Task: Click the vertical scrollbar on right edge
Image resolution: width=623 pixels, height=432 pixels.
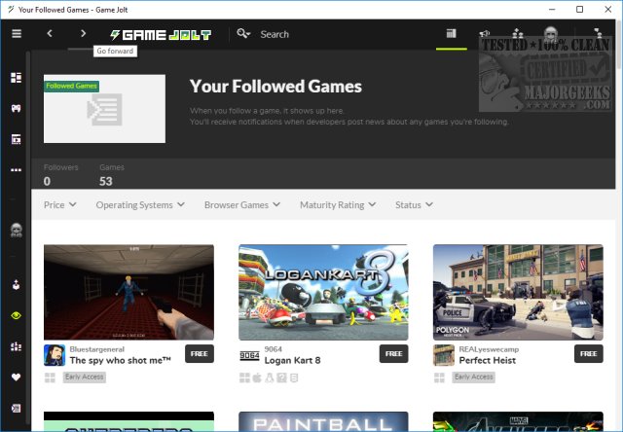Action: [x=619, y=44]
